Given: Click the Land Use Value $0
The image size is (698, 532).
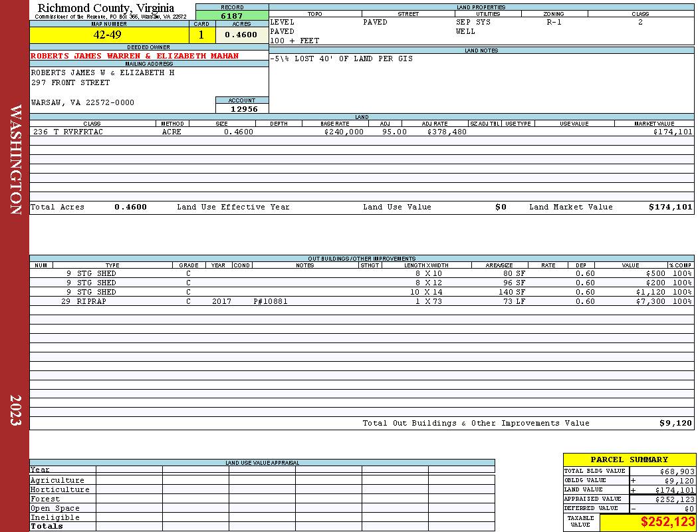Looking at the screenshot, I should pos(501,207).
